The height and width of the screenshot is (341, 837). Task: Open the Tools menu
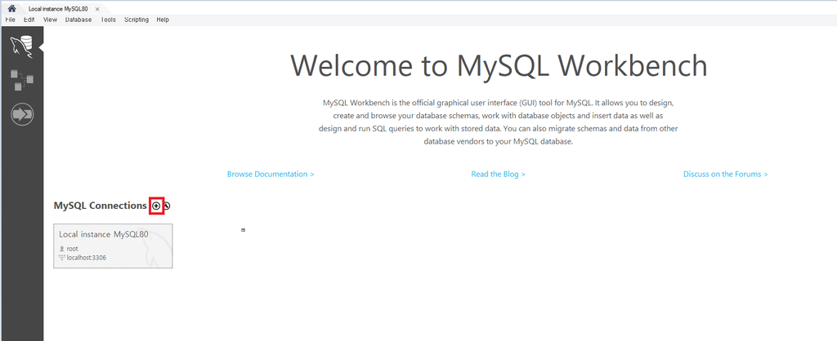tap(108, 20)
